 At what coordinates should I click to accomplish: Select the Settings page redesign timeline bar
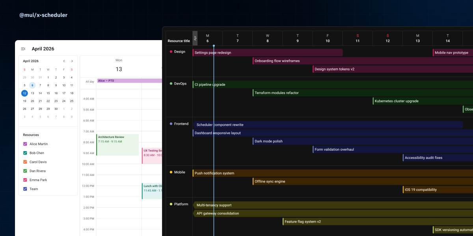[267, 53]
